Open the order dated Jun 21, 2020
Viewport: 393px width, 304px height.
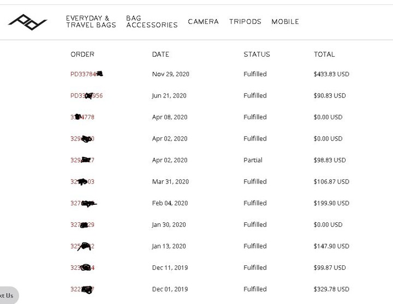click(86, 95)
